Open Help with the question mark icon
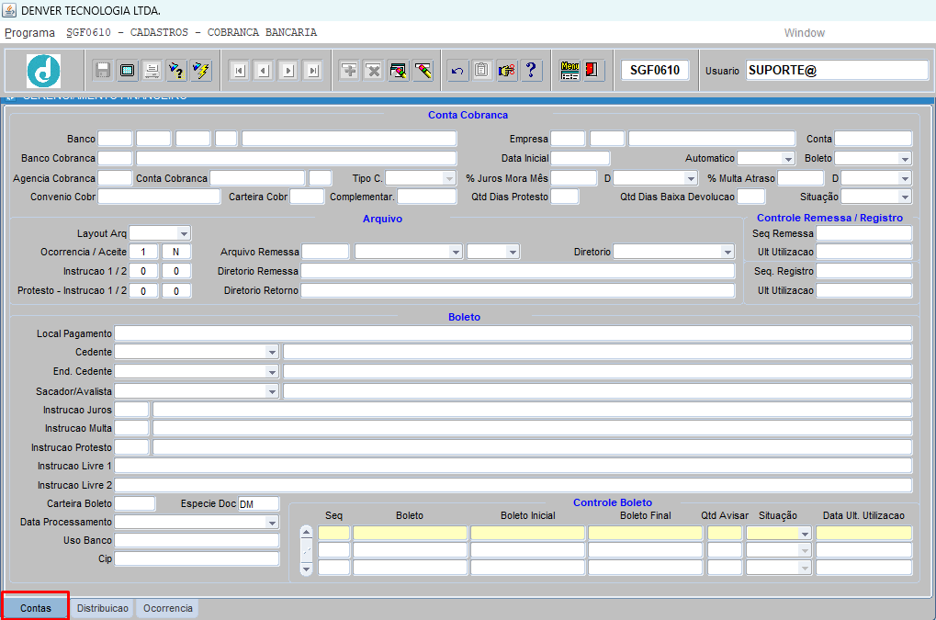 (531, 71)
